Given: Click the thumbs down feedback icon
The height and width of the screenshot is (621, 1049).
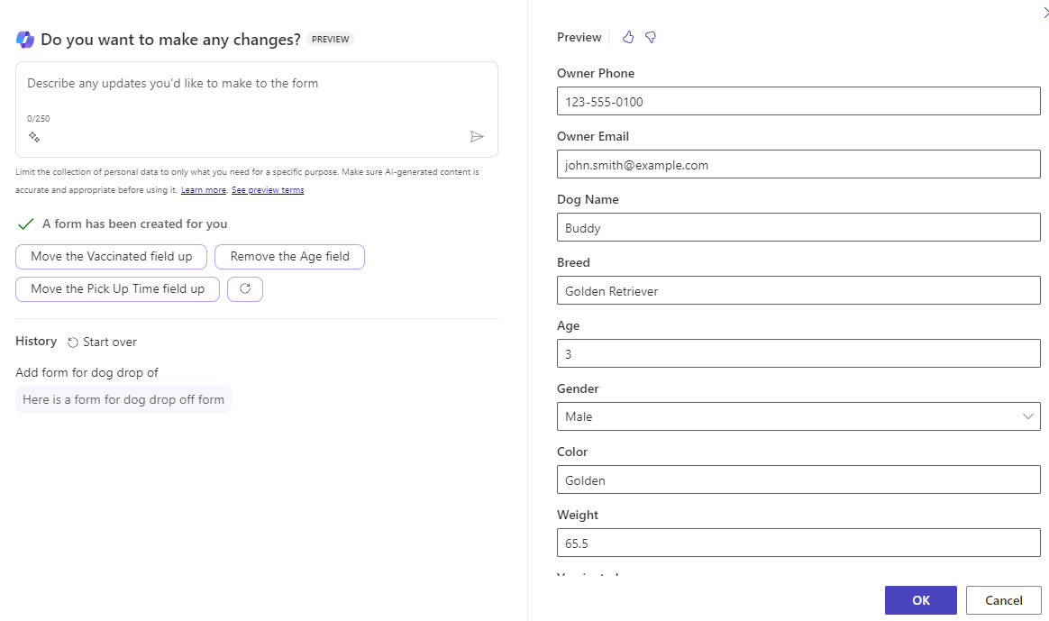Looking at the screenshot, I should (651, 37).
